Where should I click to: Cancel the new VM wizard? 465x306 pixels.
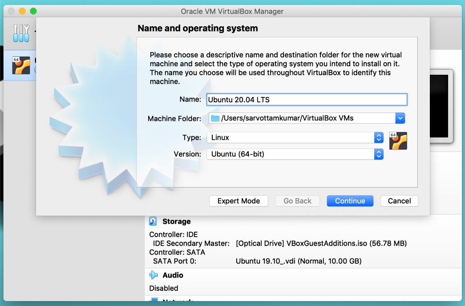click(400, 201)
